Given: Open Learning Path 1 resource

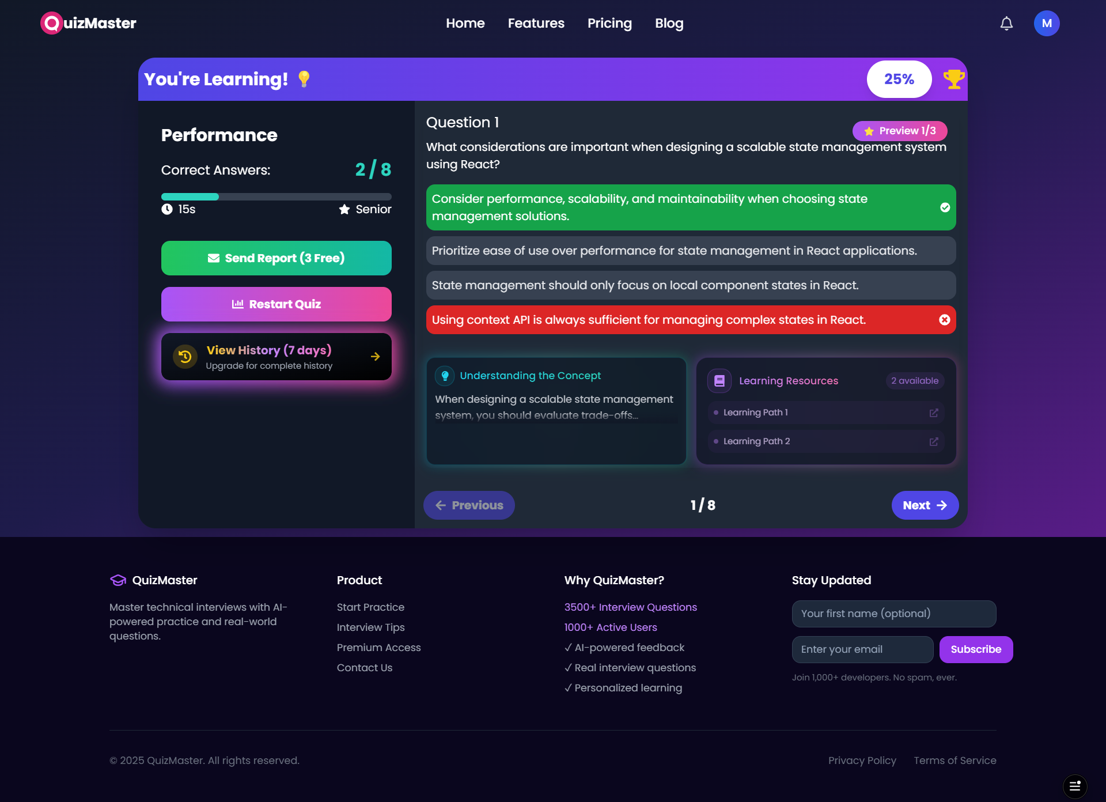Looking at the screenshot, I should 826,413.
